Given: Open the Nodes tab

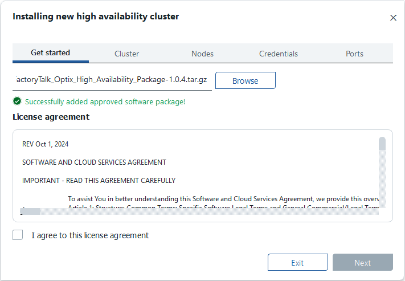Looking at the screenshot, I should (x=203, y=54).
